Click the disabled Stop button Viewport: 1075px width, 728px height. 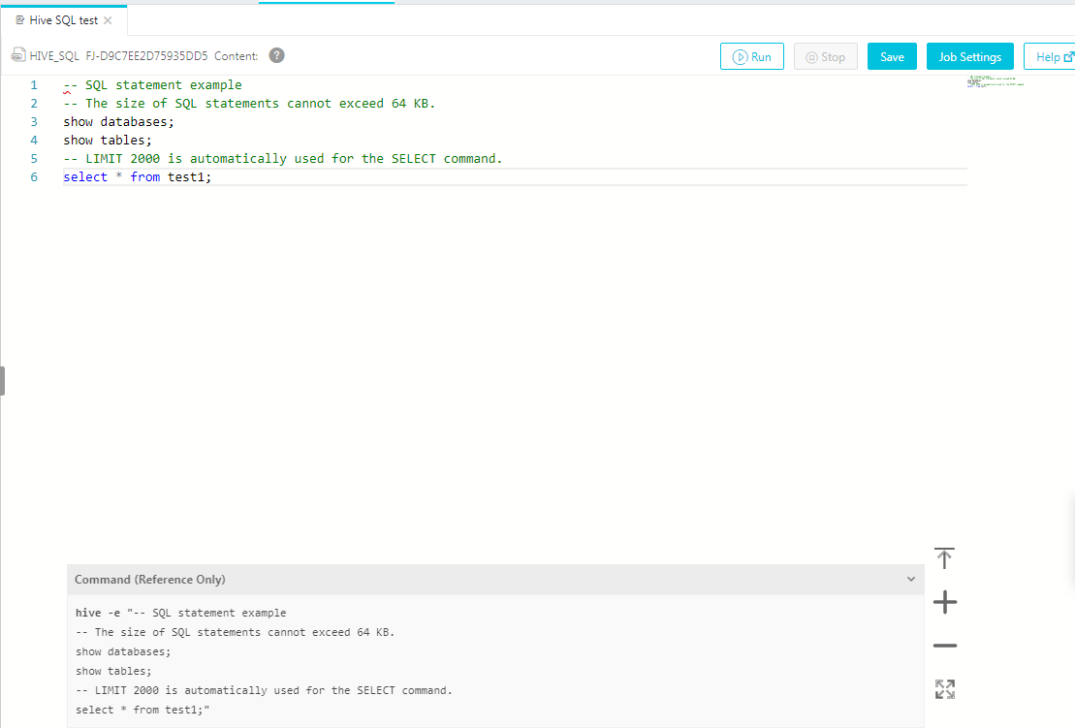826,57
